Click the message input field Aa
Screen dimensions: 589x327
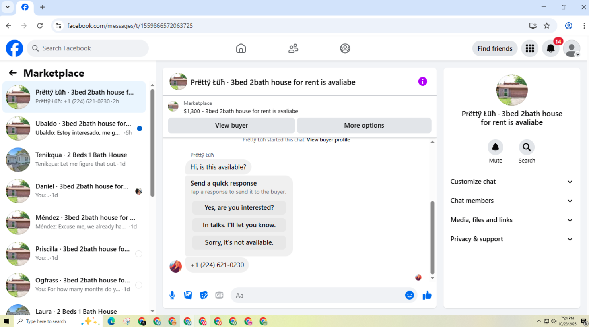tap(318, 295)
